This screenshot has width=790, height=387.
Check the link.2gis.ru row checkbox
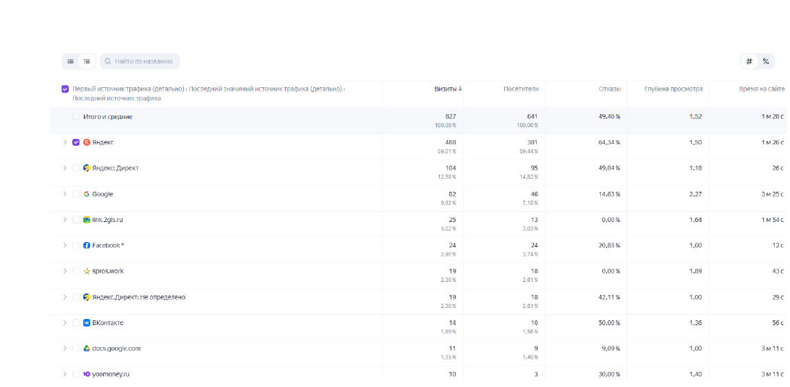point(76,220)
